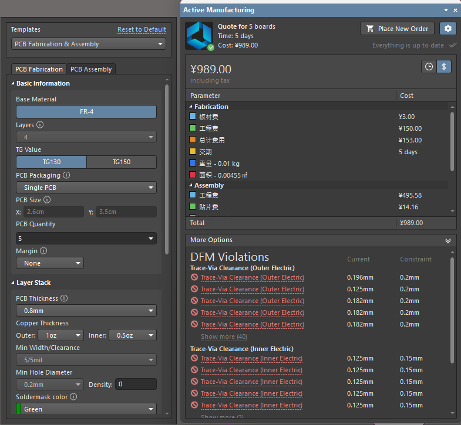This screenshot has width=461, height=425.
Task: Open the Layers dropdown showing 4
Action: (x=86, y=137)
